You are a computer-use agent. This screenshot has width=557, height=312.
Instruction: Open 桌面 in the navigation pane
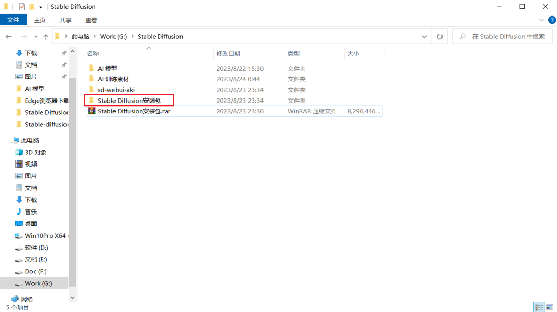click(31, 223)
